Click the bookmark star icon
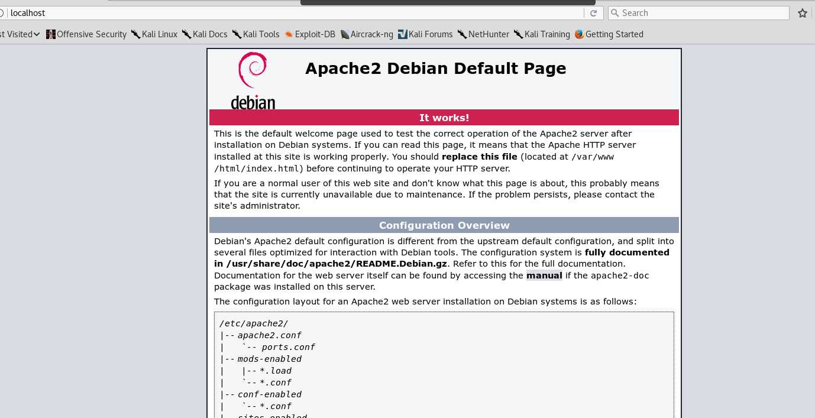Viewport: 815px width, 418px height. tap(803, 13)
